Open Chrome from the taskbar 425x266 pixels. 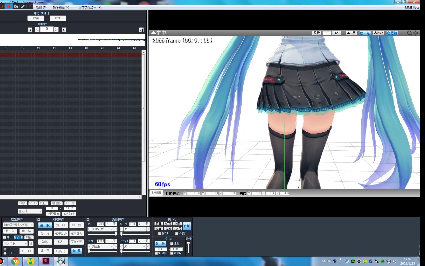[15, 261]
